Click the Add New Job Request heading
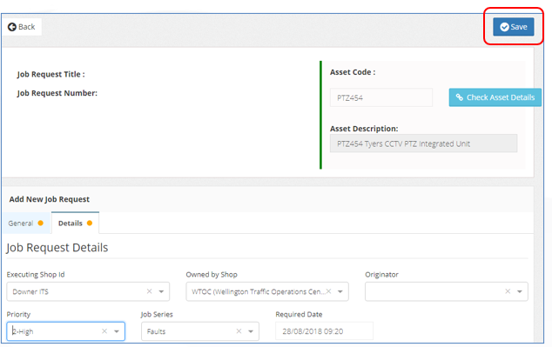 pos(50,199)
